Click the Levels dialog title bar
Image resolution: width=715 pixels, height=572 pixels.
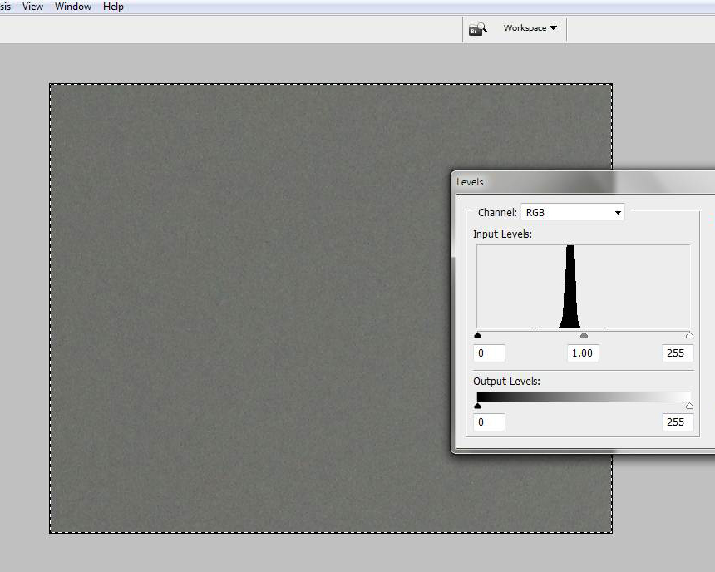point(584,182)
